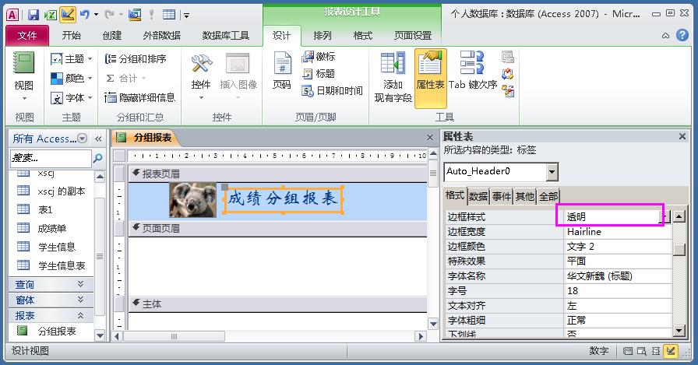This screenshot has width=698, height=365.
Task: Close the 分组报表 report document
Action: [429, 138]
